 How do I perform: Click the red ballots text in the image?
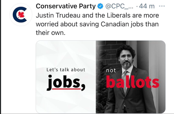(133, 82)
